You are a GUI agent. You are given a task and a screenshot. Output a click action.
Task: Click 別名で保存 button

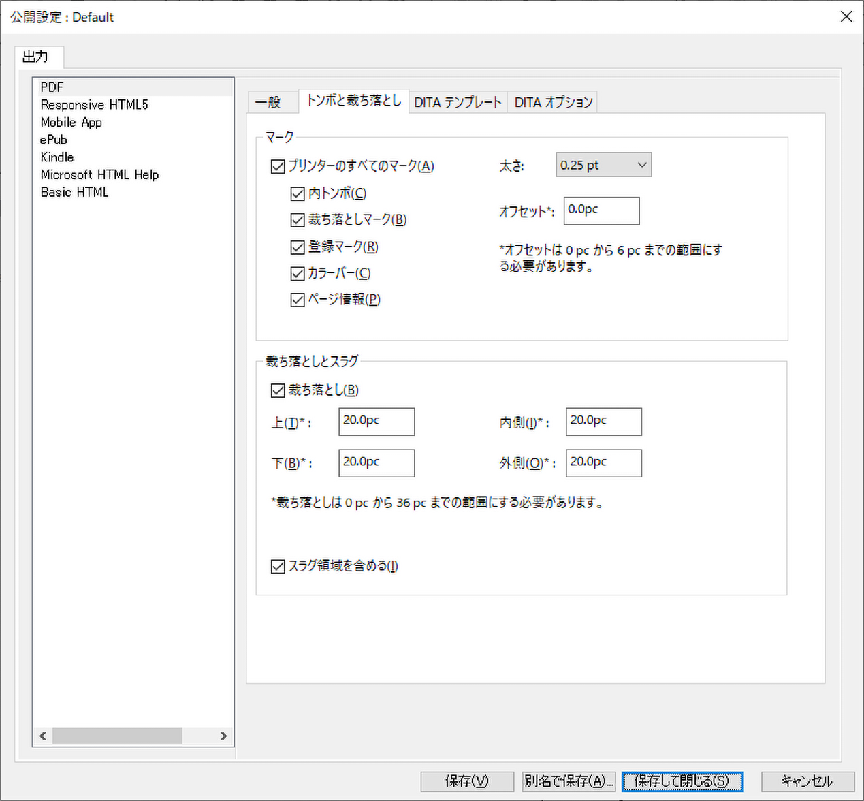(x=569, y=781)
